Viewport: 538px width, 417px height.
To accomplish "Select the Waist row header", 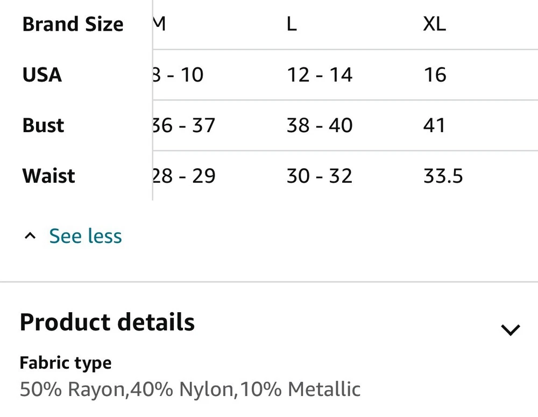I will [x=49, y=176].
